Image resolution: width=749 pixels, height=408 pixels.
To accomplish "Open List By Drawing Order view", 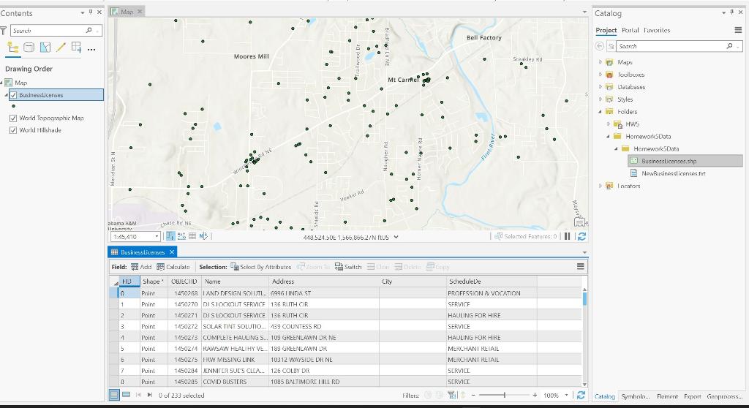I will pos(13,48).
